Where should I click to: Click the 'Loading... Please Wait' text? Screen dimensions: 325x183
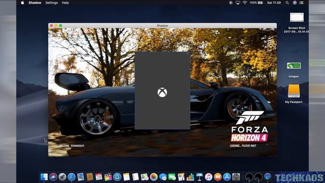click(243, 146)
